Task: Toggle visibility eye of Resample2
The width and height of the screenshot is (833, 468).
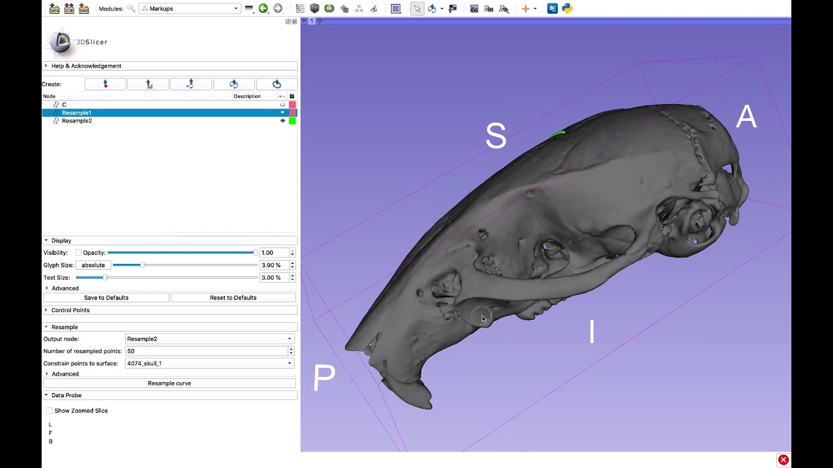Action: click(x=282, y=121)
